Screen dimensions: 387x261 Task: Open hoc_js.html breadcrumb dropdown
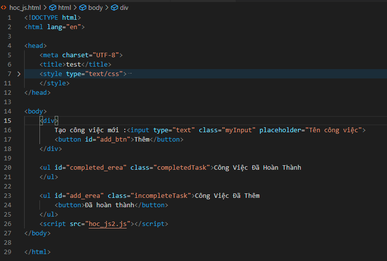pos(25,8)
